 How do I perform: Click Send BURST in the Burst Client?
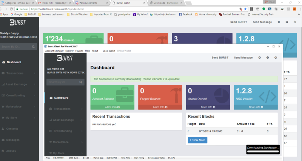(220, 58)
